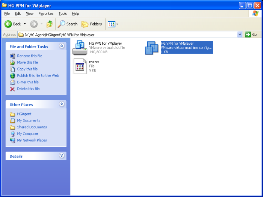The image size is (263, 197).
Task: Click the My Documents folder icon
Action: [x=12, y=120]
